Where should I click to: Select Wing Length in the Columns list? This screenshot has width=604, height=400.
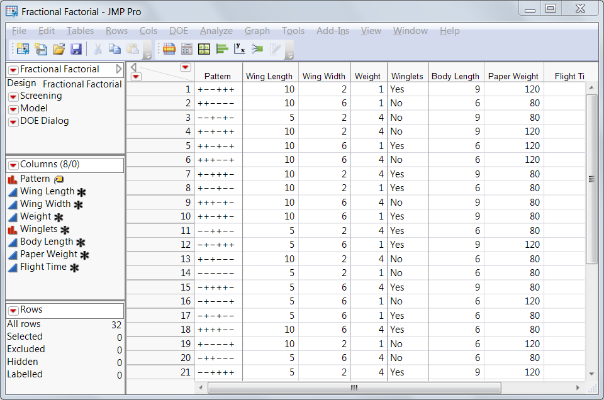point(47,191)
